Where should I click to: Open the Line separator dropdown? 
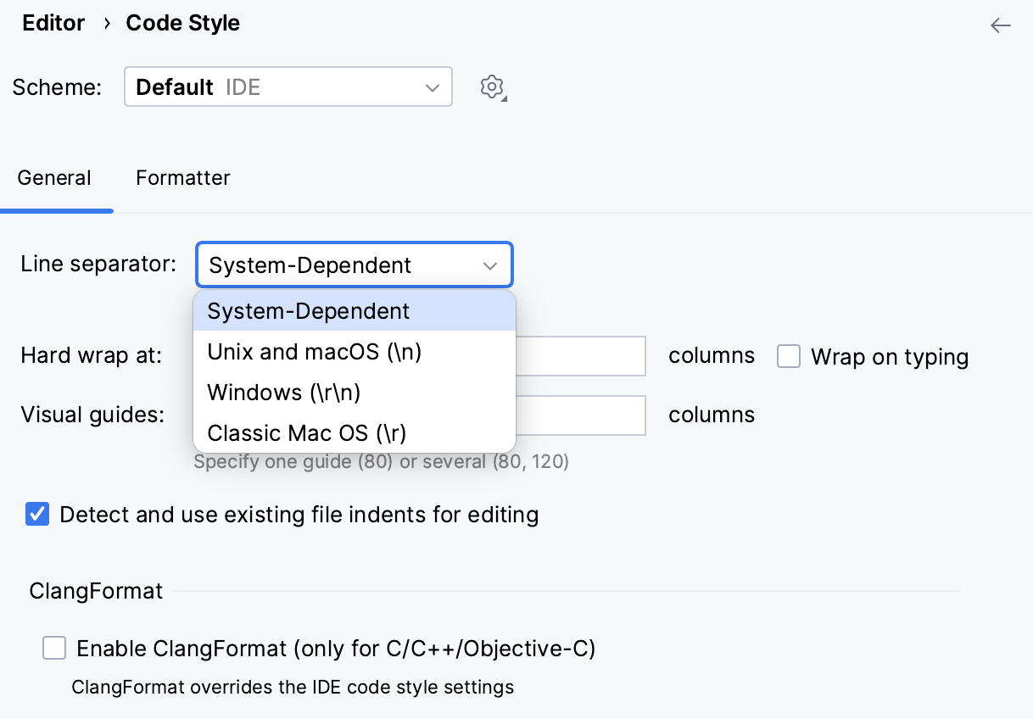click(x=354, y=265)
